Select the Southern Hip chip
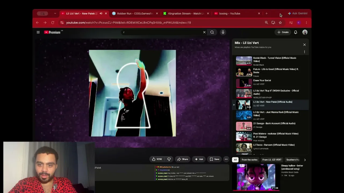 click(293, 160)
